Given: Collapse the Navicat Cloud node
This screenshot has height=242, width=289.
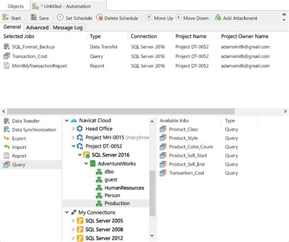Looking at the screenshot, I should tap(67, 120).
